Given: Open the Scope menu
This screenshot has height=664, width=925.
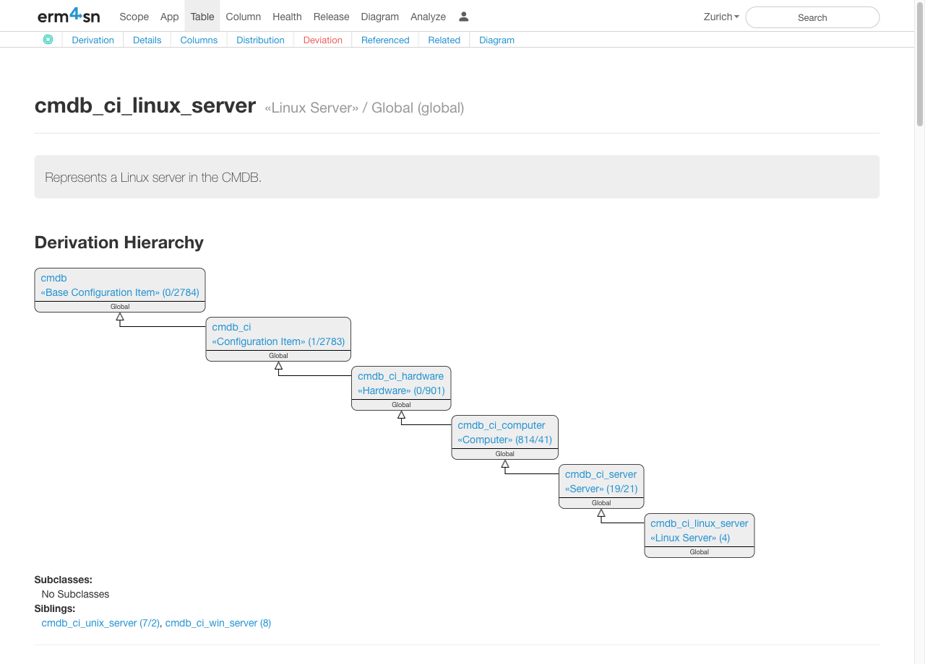Looking at the screenshot, I should 134,17.
